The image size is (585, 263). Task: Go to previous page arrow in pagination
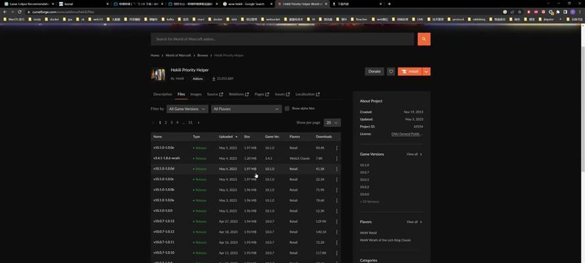[x=153, y=122]
